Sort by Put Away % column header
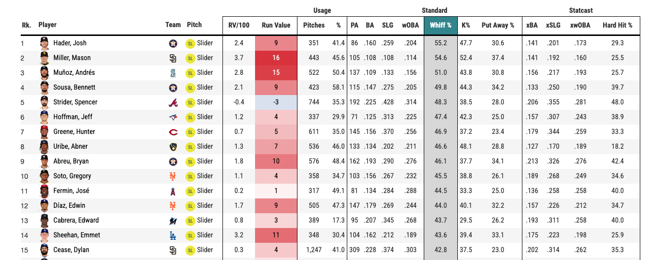The image size is (662, 260). click(498, 25)
